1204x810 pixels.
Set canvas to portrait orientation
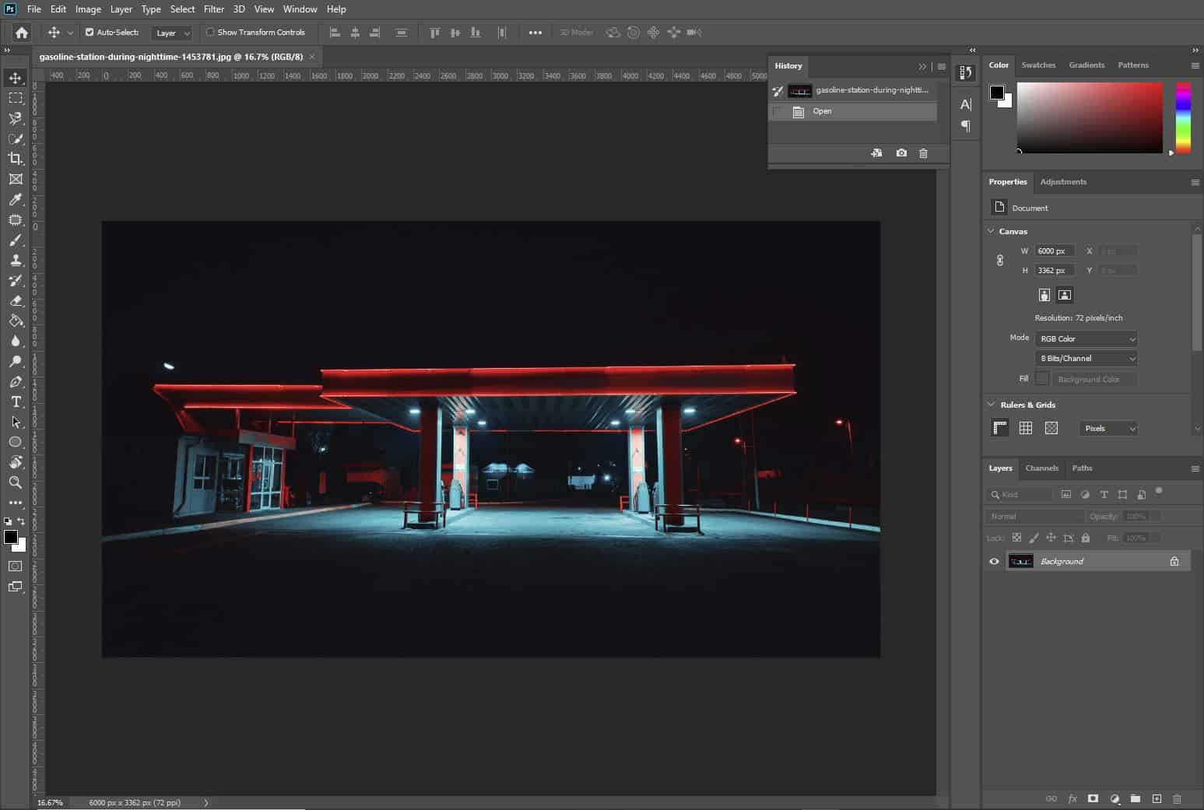(x=1044, y=295)
